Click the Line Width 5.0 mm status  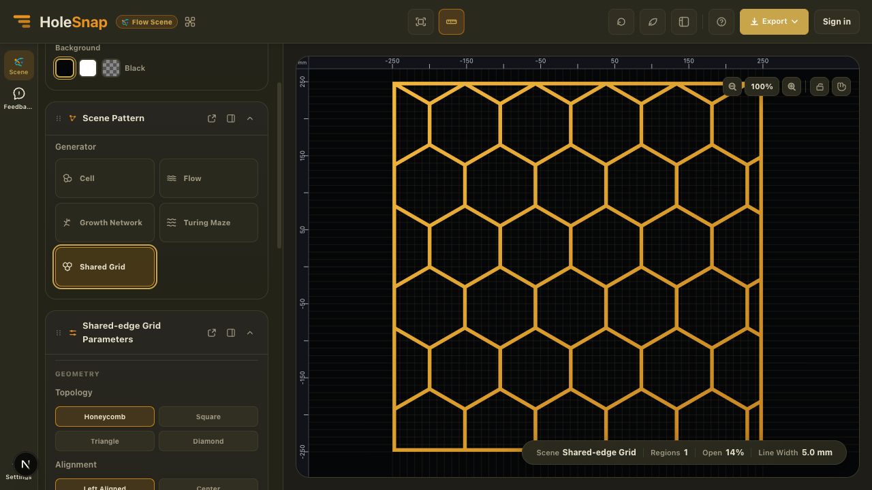795,453
